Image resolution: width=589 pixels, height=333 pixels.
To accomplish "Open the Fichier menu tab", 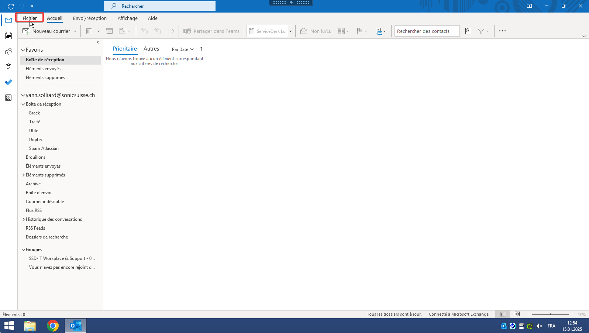I will click(x=30, y=18).
